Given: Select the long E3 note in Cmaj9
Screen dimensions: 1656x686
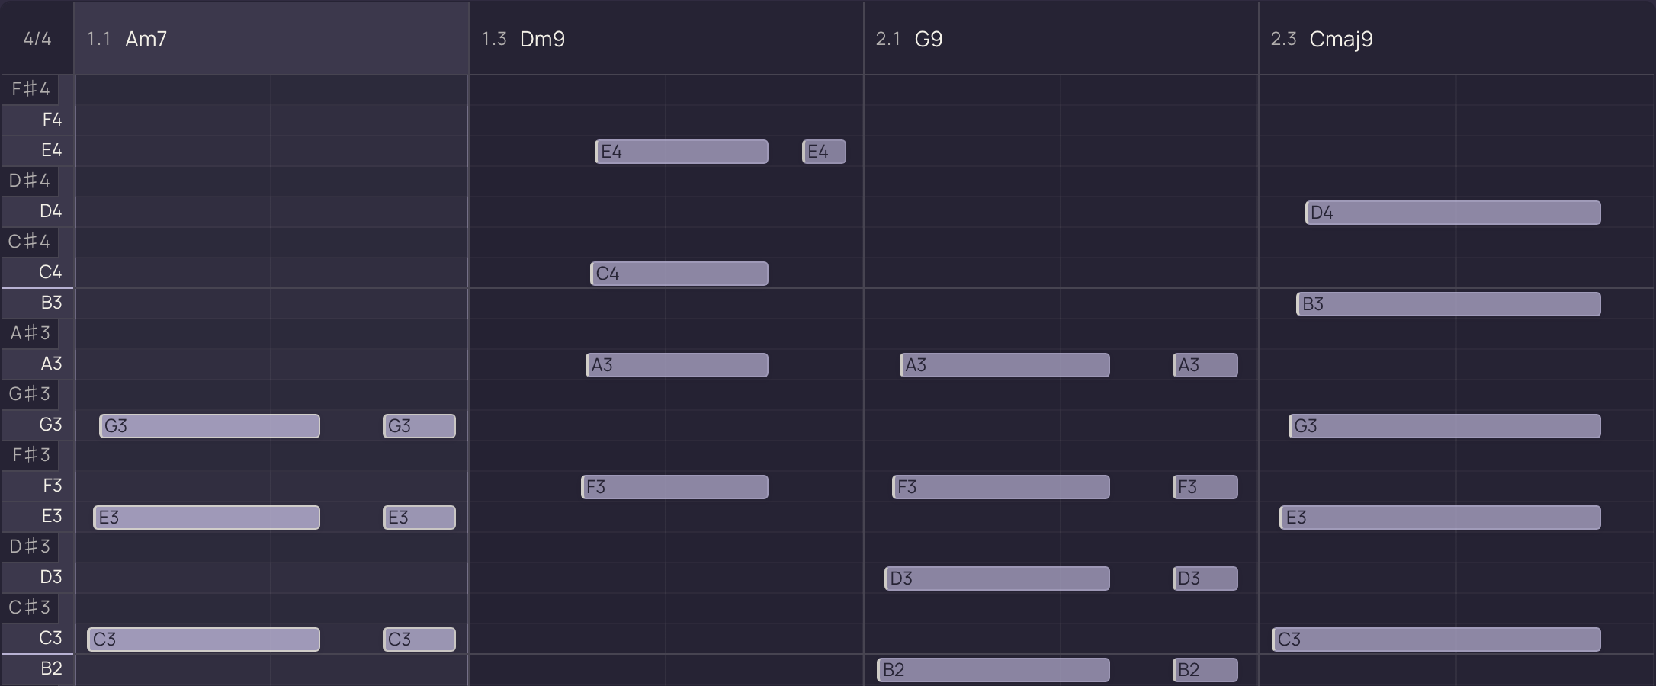Looking at the screenshot, I should click(1440, 518).
